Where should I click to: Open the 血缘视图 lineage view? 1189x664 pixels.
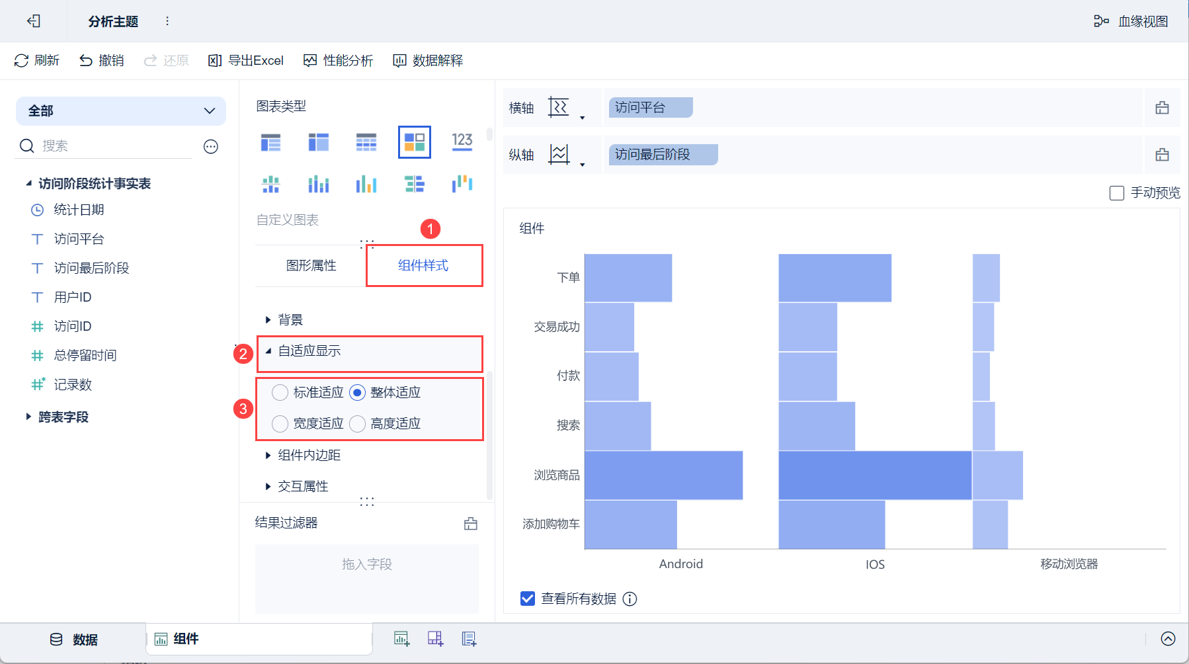pos(1131,21)
